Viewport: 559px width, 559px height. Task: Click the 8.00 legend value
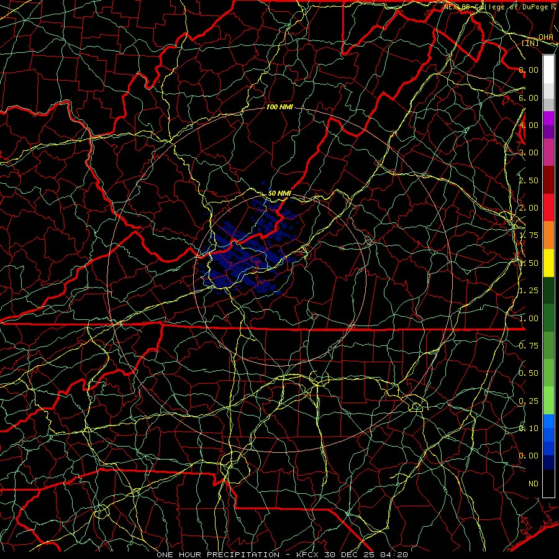coord(529,70)
